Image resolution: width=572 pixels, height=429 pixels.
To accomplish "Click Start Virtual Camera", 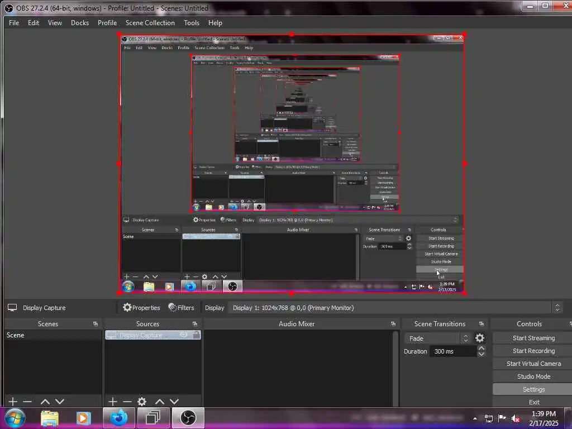I will [533, 364].
